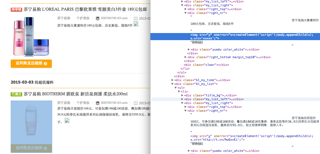Image resolution: width=320 pixels, height=154 pixels.
Task: Collapse the ul node under bl_my_list
Action: click(176, 88)
